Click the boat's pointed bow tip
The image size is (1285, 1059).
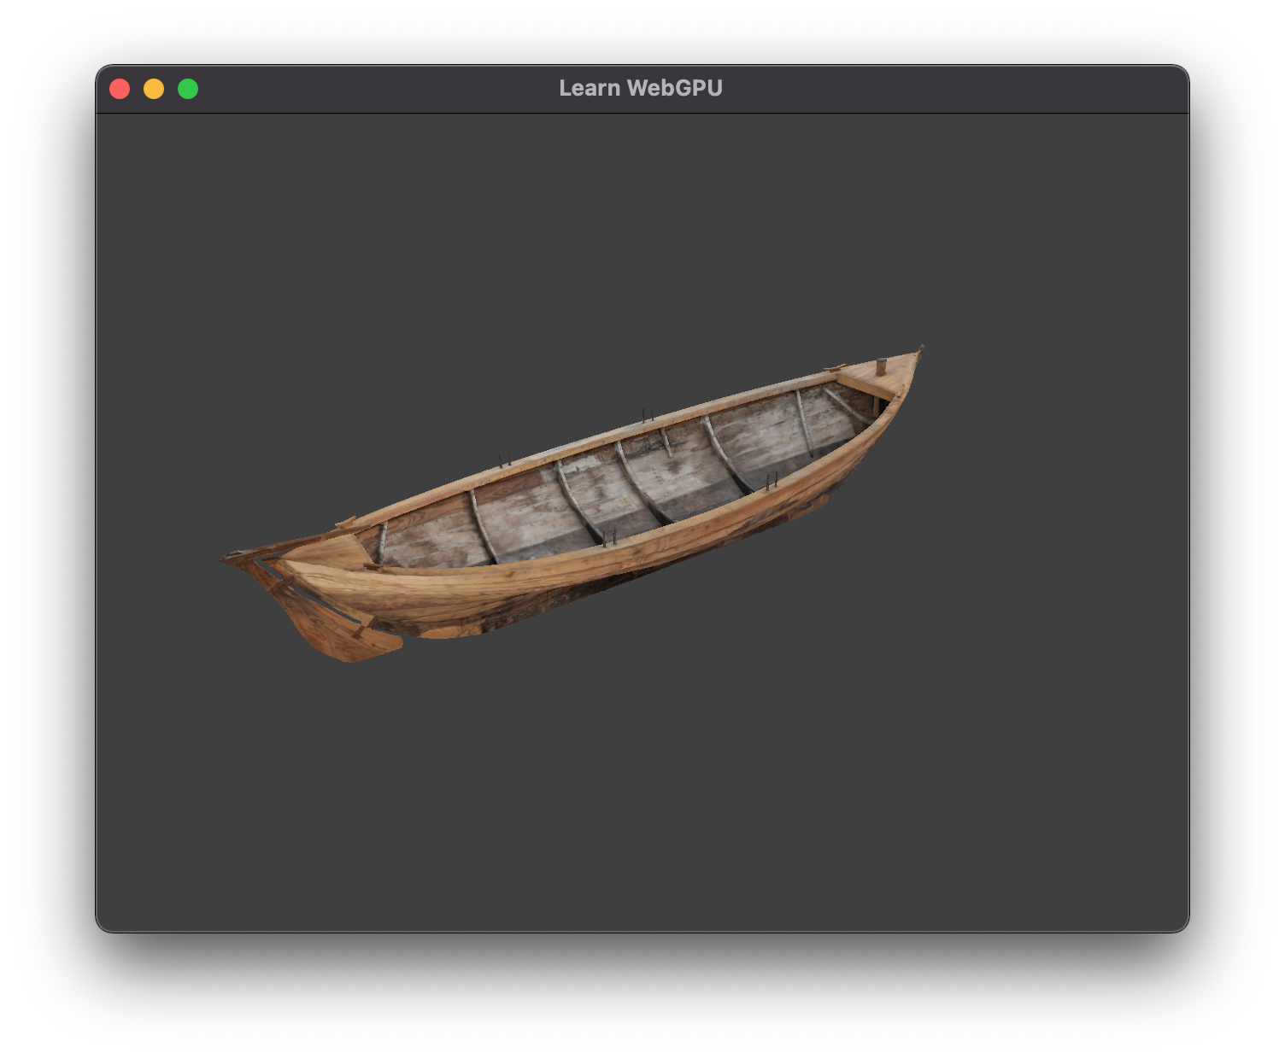(921, 347)
